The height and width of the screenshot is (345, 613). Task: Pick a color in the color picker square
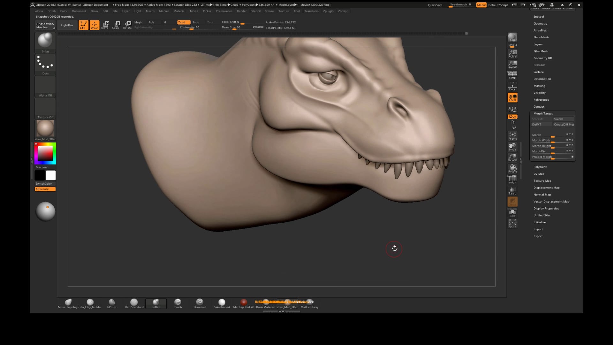click(45, 153)
